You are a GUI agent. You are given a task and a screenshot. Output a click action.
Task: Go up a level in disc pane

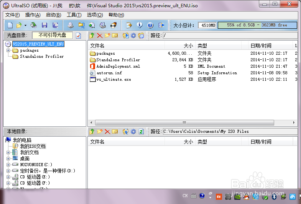click(92, 36)
